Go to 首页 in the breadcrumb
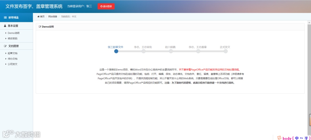The image size is (311, 140). (x=42, y=16)
